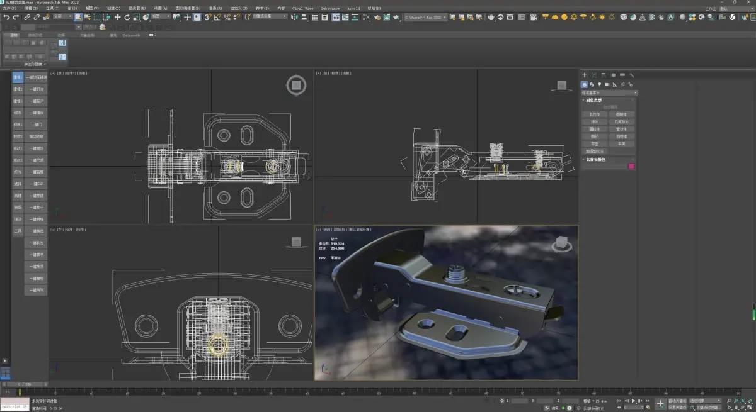Select the Shapes category icon
Image resolution: width=756 pixels, height=412 pixels.
592,84
